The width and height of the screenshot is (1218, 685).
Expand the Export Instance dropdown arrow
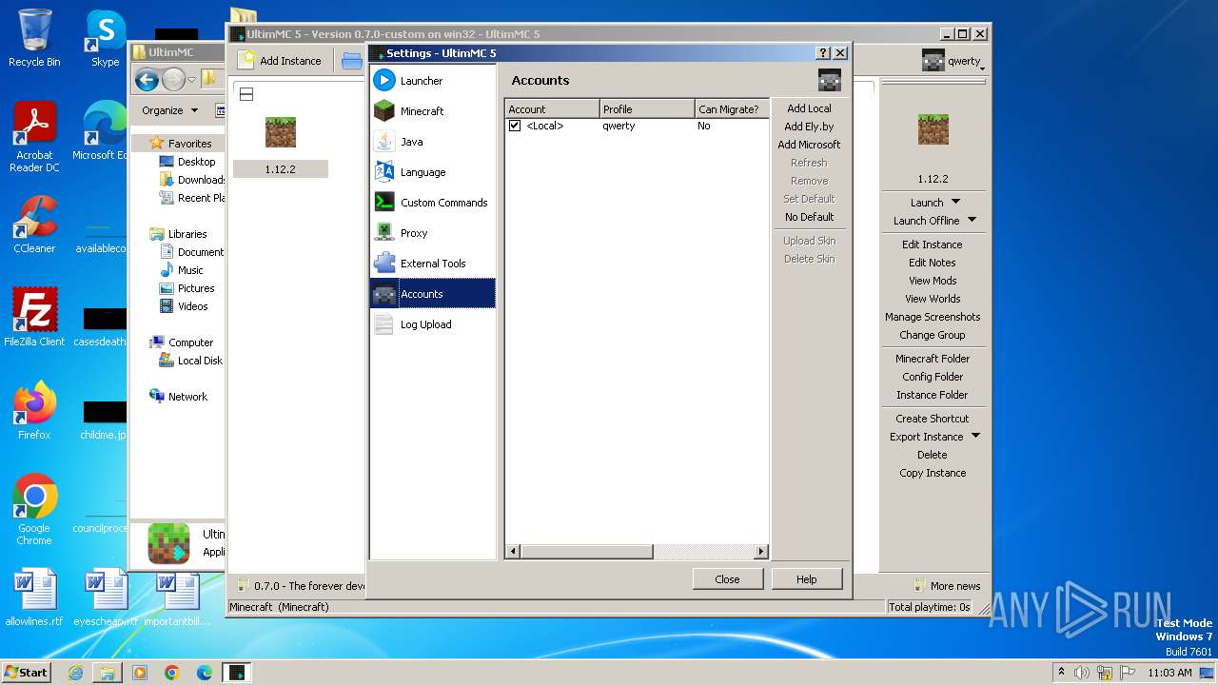coord(975,437)
